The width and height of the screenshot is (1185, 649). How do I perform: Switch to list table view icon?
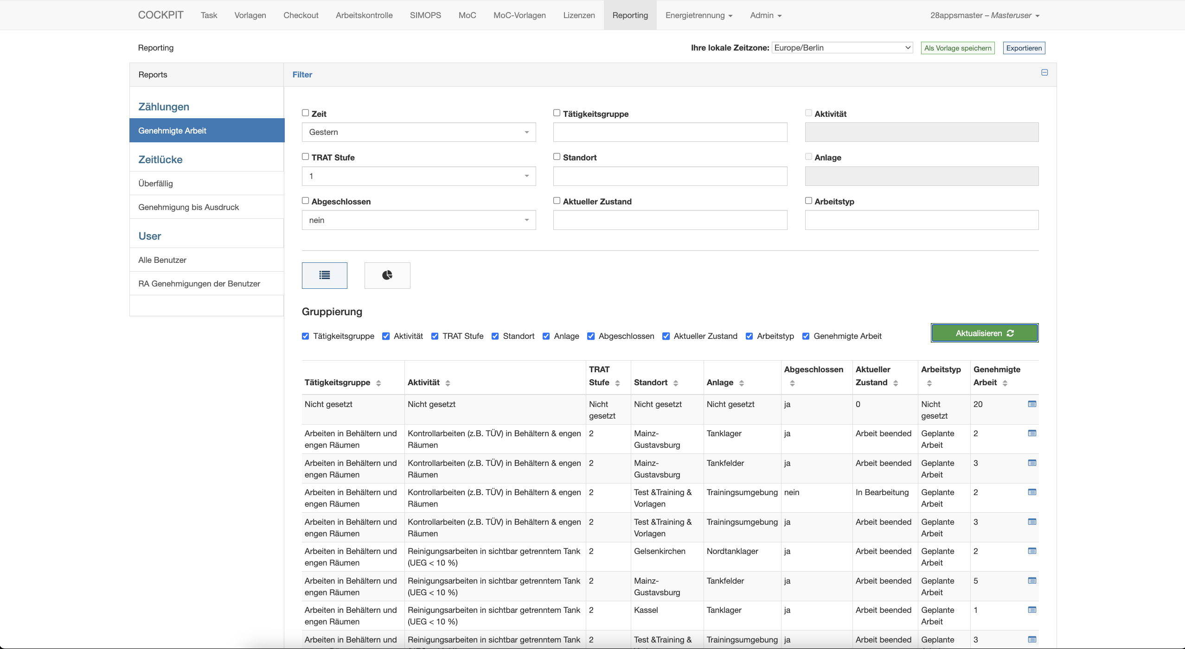(324, 275)
